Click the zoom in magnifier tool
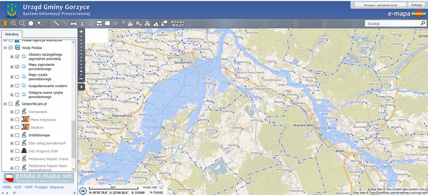The width and height of the screenshot is (428, 195). pyautogui.click(x=14, y=23)
